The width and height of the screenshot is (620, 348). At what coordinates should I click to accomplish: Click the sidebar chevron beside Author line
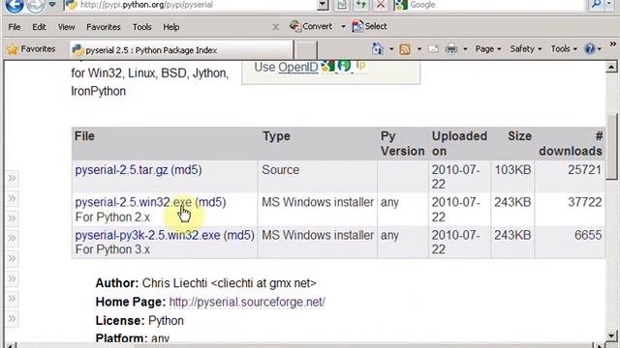tap(12, 279)
